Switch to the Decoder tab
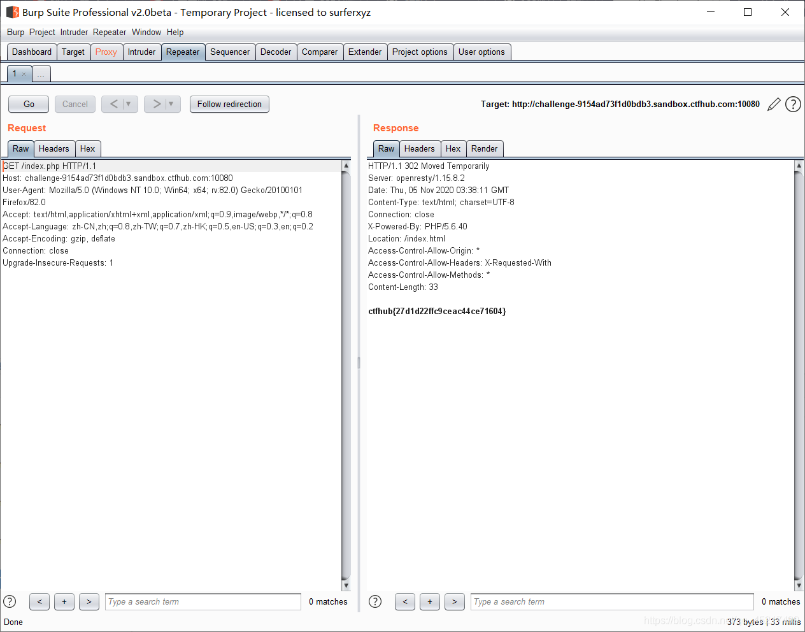The image size is (805, 632). coord(276,52)
